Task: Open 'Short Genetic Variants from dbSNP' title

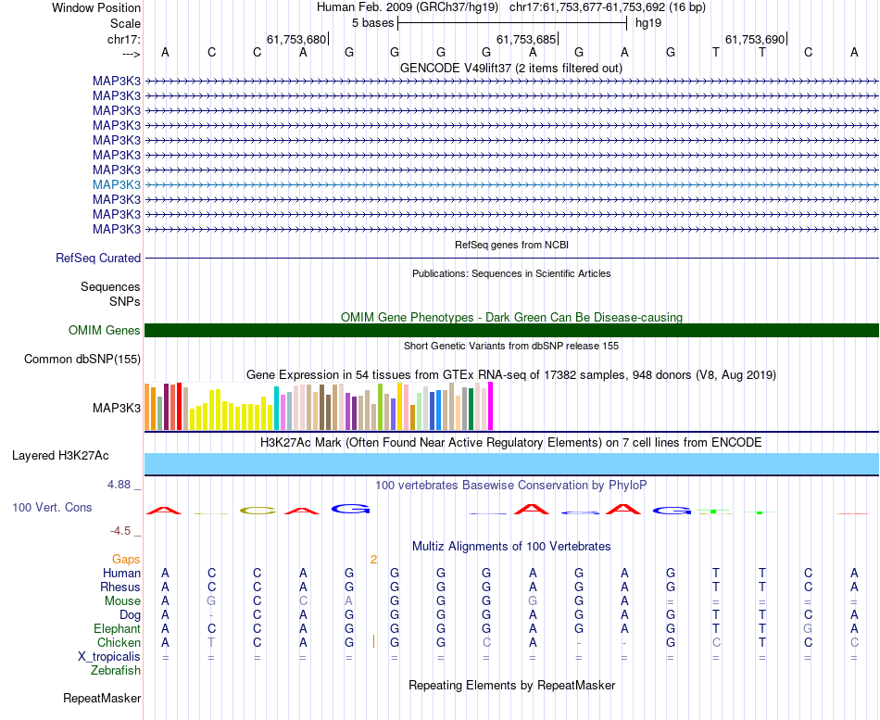Action: (511, 346)
